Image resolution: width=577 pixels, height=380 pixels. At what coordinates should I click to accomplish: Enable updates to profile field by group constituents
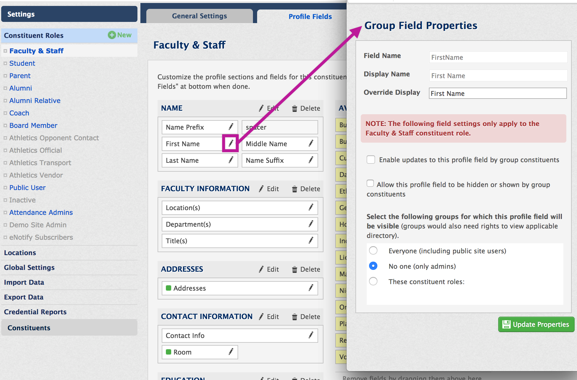tap(371, 159)
